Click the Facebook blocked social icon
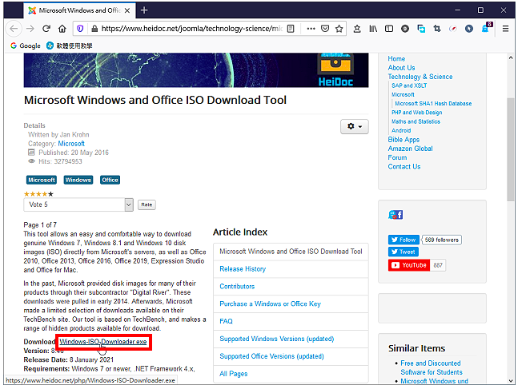The width and height of the screenshot is (518, 389). pyautogui.click(x=396, y=215)
